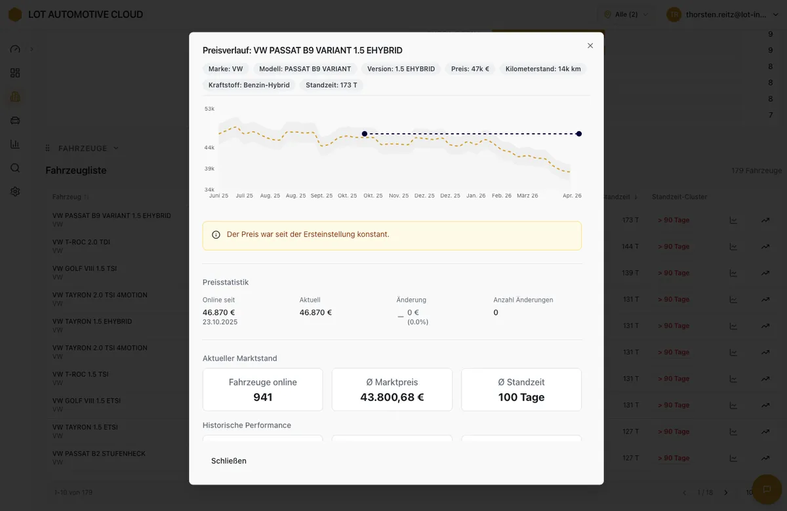Click the grid modules icon in sidebar
The width and height of the screenshot is (787, 511).
point(15,73)
